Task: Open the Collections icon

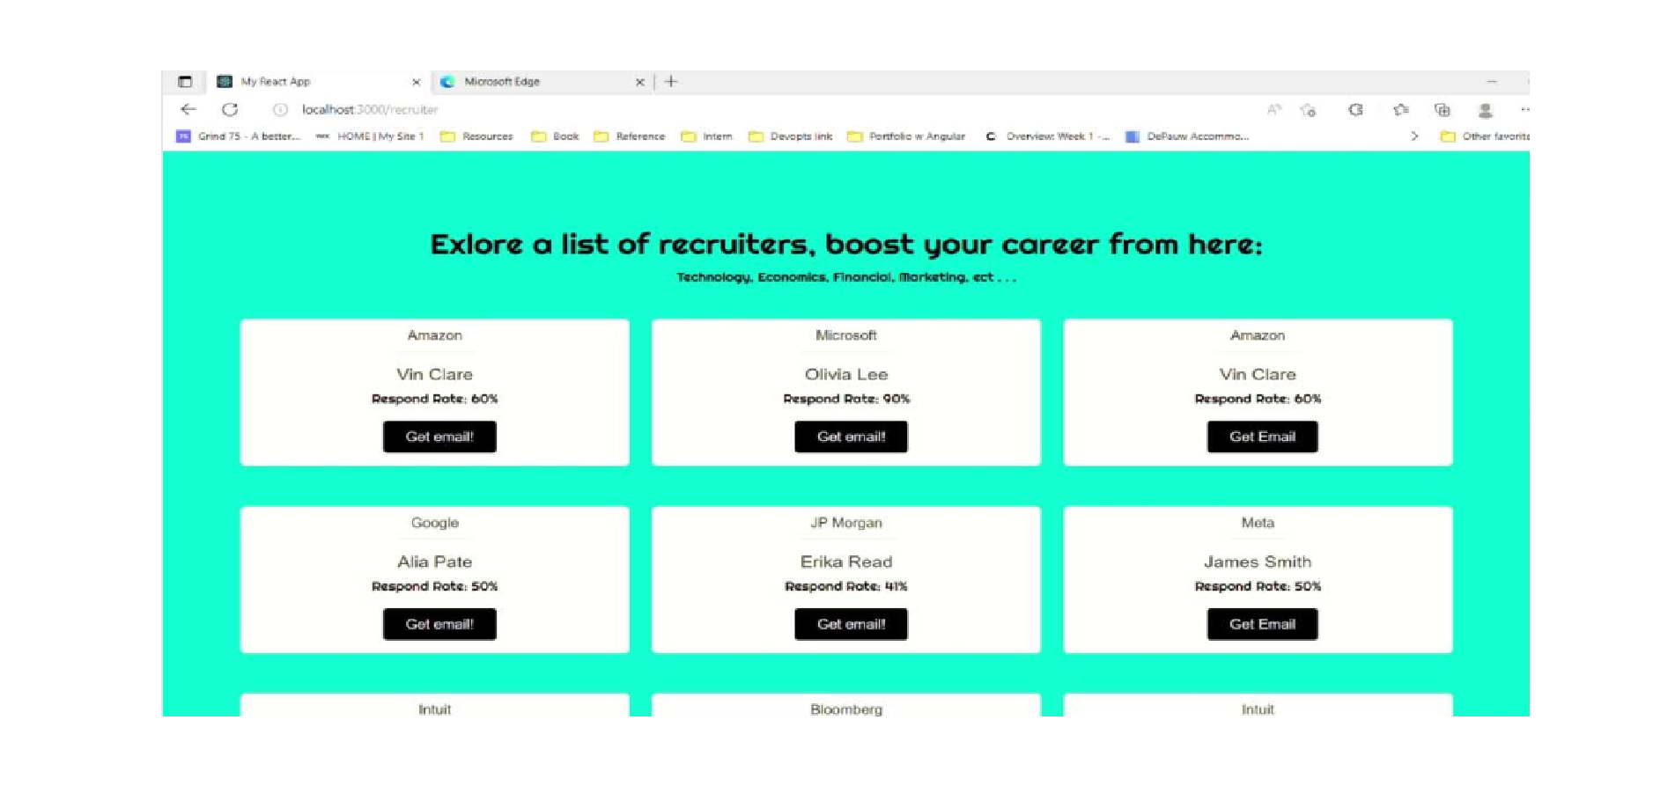Action: 1442,110
